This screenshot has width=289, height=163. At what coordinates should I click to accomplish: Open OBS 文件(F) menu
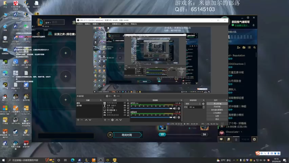[80, 24]
